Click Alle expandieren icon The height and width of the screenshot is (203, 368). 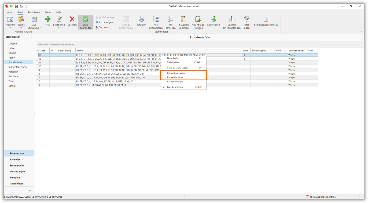tap(156, 19)
